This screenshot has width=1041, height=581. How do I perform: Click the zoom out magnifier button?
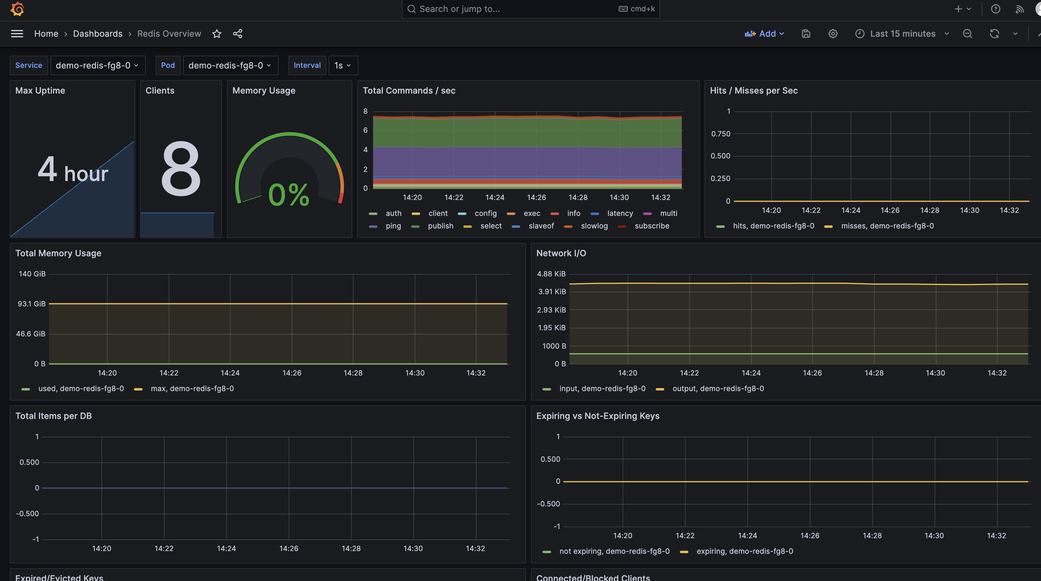968,34
